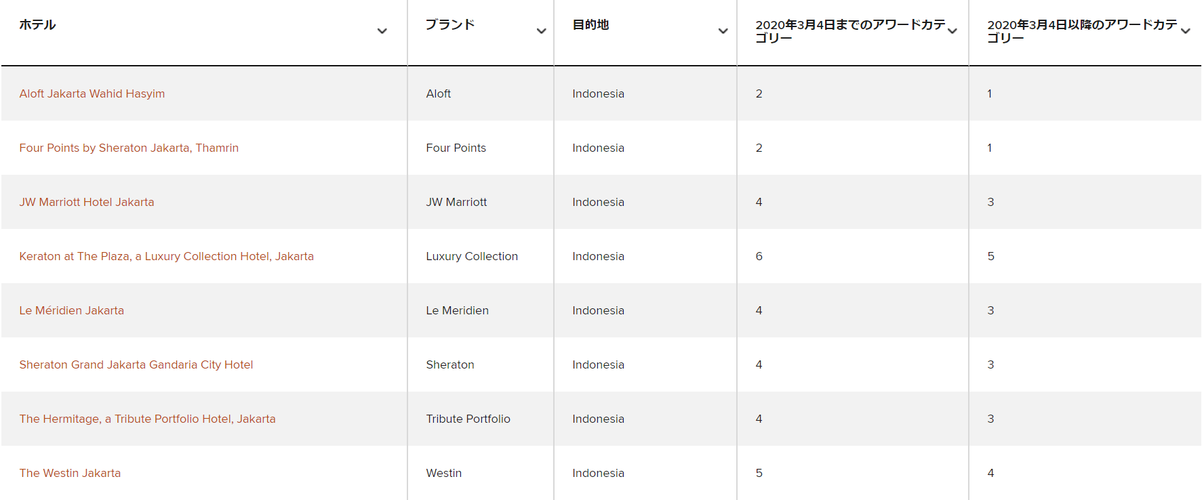Click Indonesia cell in the Westin row
Viewport: 1202px width, 500px height.
coord(598,473)
